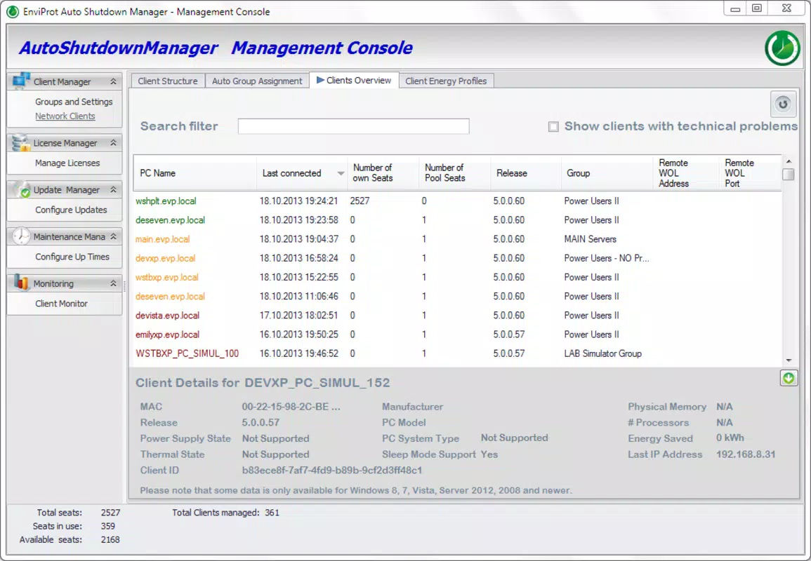Viewport: 811px width, 561px height.
Task: Click the MAC address 00-22-15-98-2C-BE value
Action: (x=291, y=407)
